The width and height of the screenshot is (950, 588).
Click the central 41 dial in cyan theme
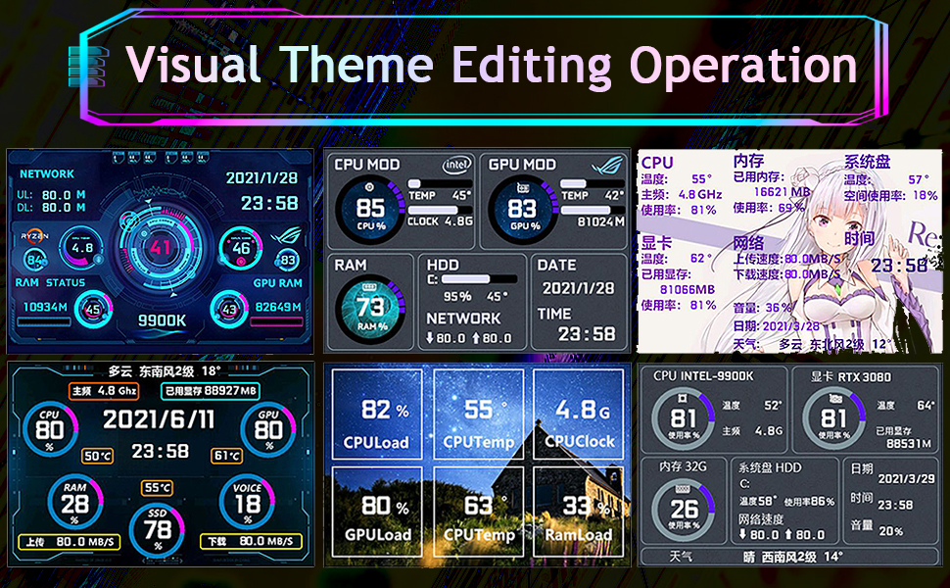tap(160, 247)
